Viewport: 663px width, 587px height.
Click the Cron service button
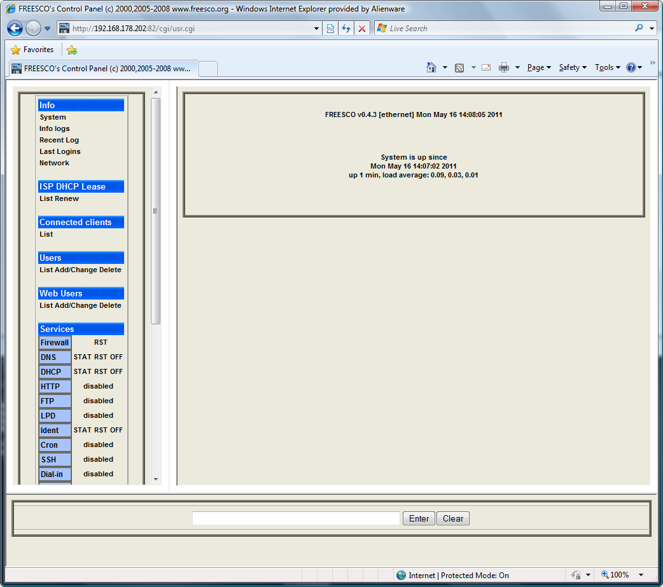[x=55, y=445]
